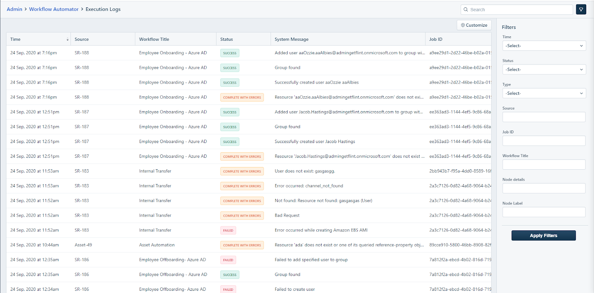The image size is (594, 293).
Task: Click Success badge in Jacob Hastings created row
Action: (230, 142)
